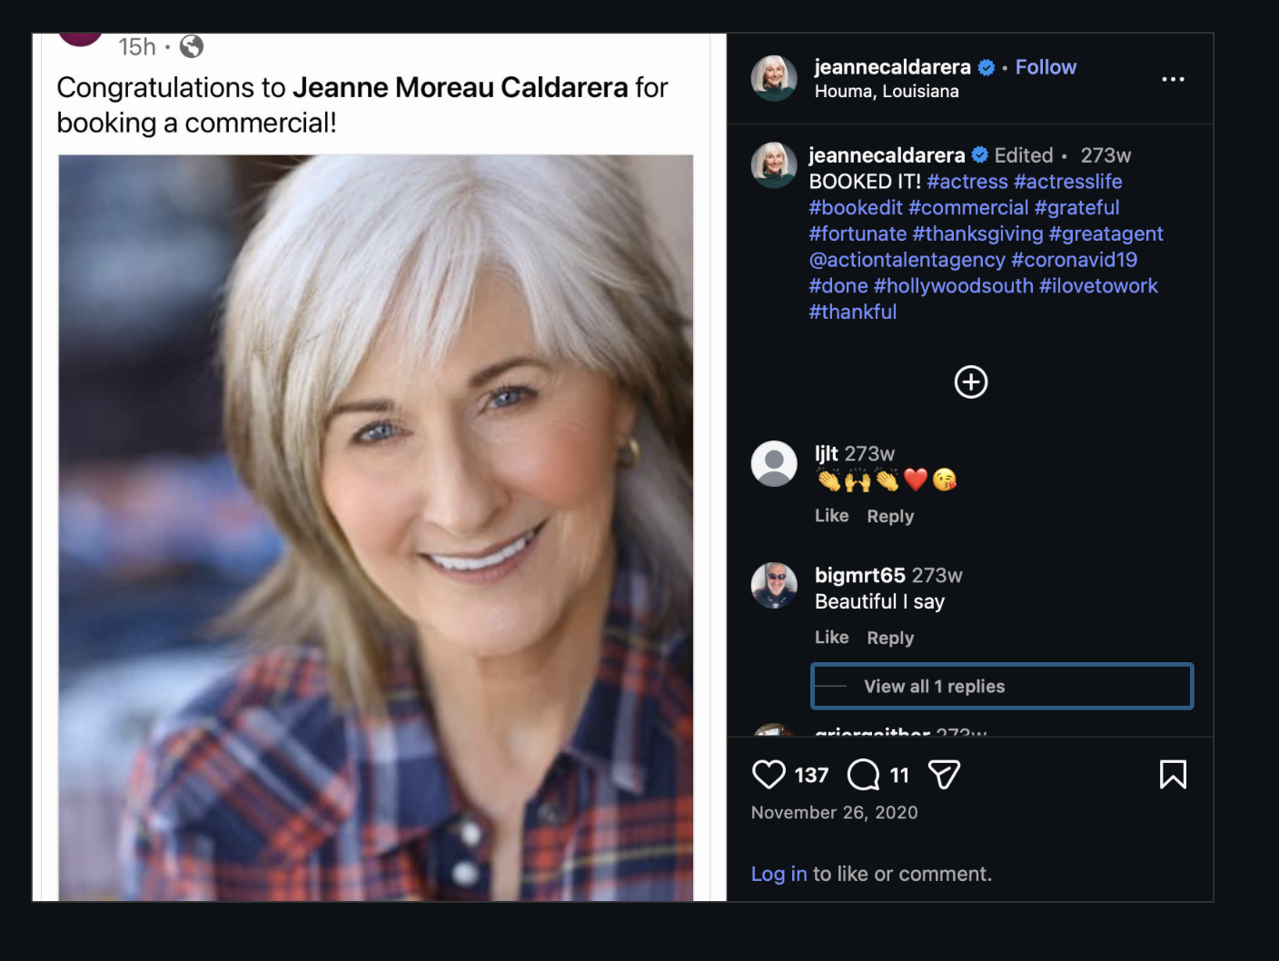Viewport: 1279px width, 961px height.
Task: Open the headshot photo of the post
Action: click(376, 528)
